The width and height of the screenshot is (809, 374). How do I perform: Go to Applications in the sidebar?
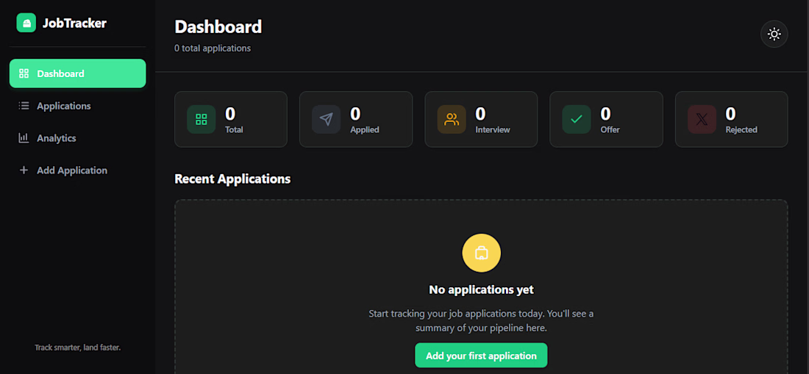[77, 106]
